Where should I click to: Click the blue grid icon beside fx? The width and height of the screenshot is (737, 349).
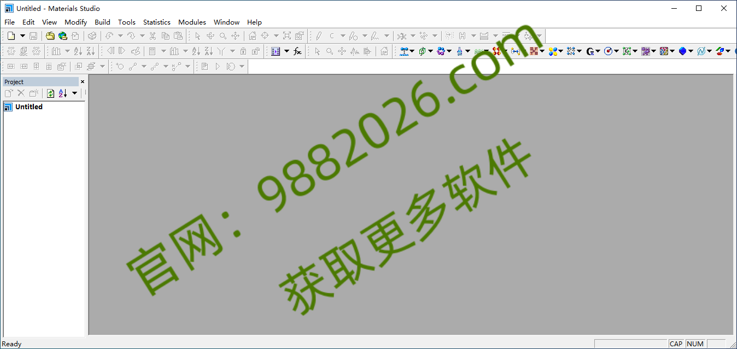pyautogui.click(x=276, y=51)
